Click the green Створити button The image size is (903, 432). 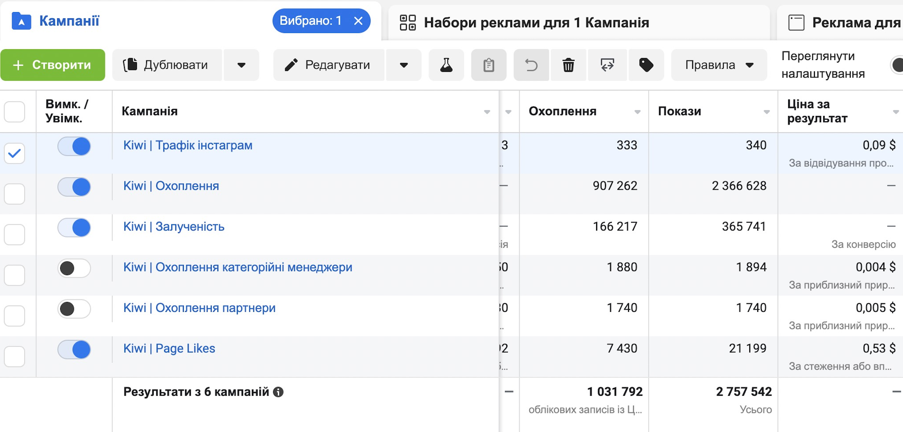coord(53,65)
